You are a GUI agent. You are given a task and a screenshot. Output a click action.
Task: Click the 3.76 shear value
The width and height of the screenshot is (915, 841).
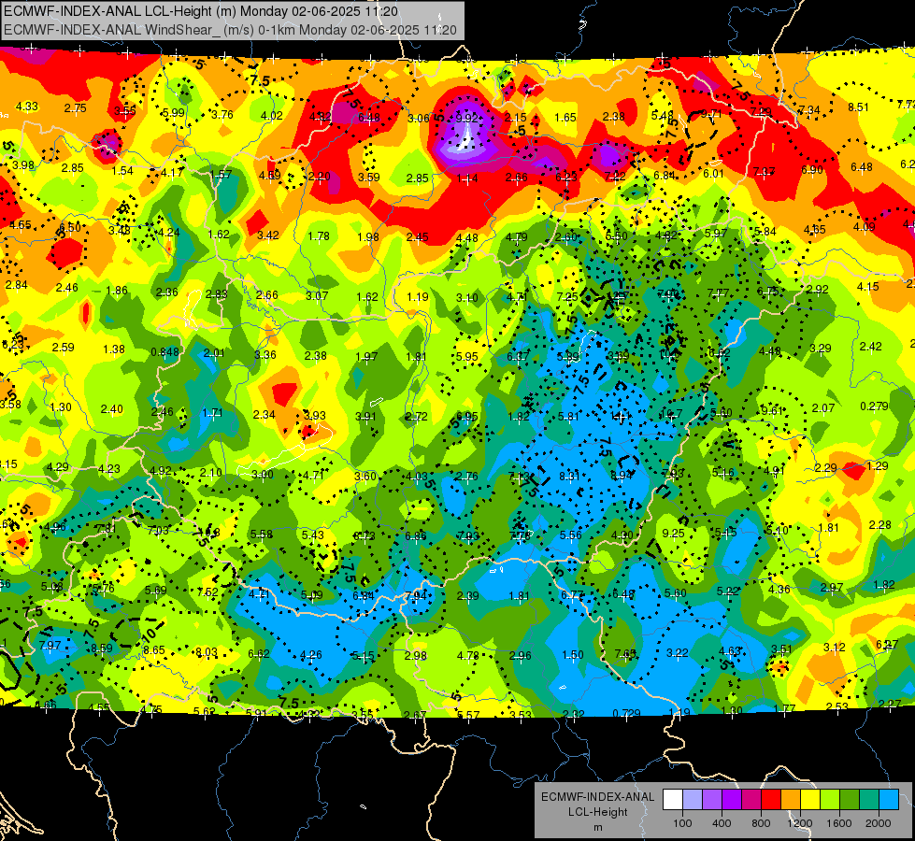pyautogui.click(x=222, y=114)
